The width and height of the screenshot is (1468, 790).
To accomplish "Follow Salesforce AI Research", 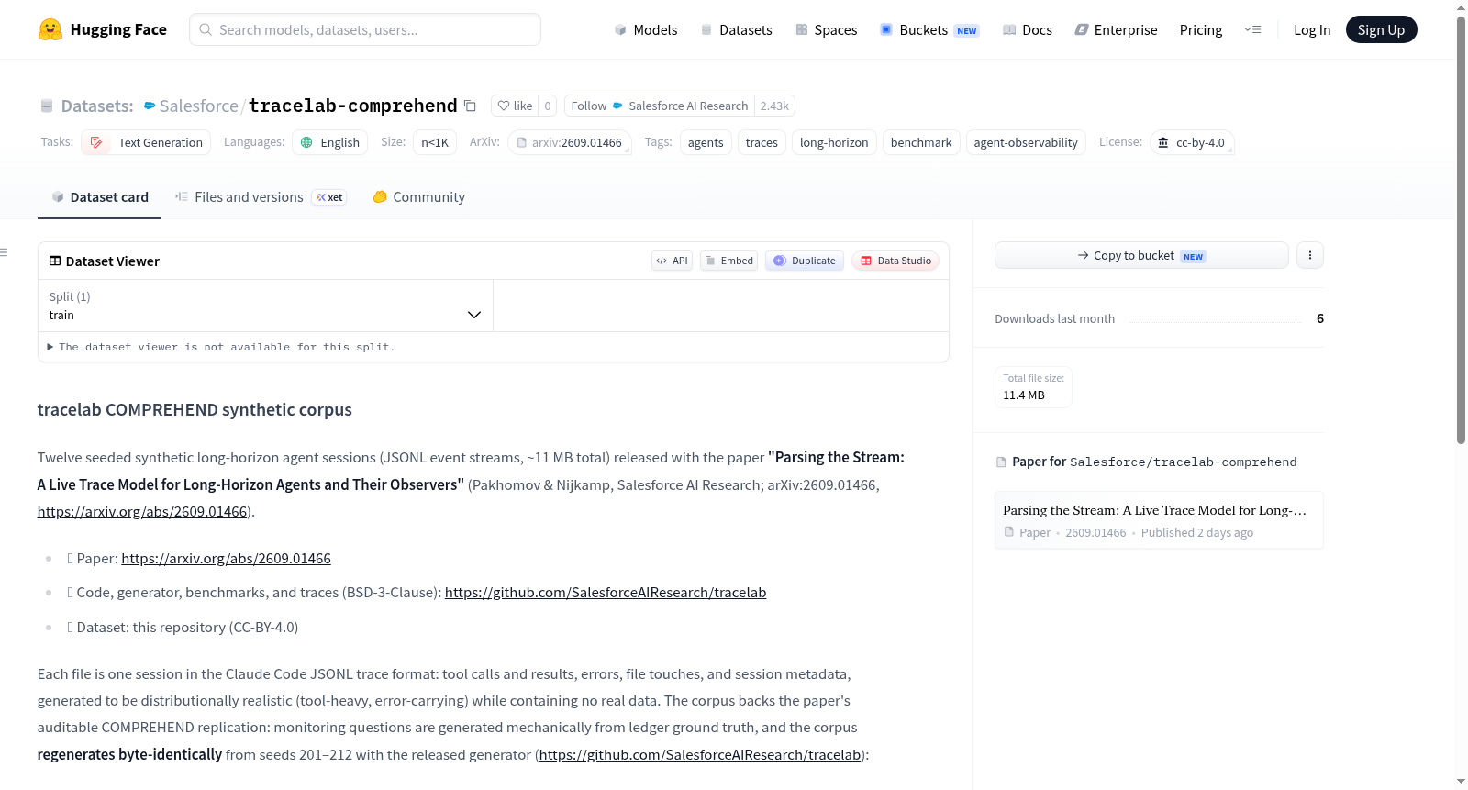I will [x=660, y=106].
